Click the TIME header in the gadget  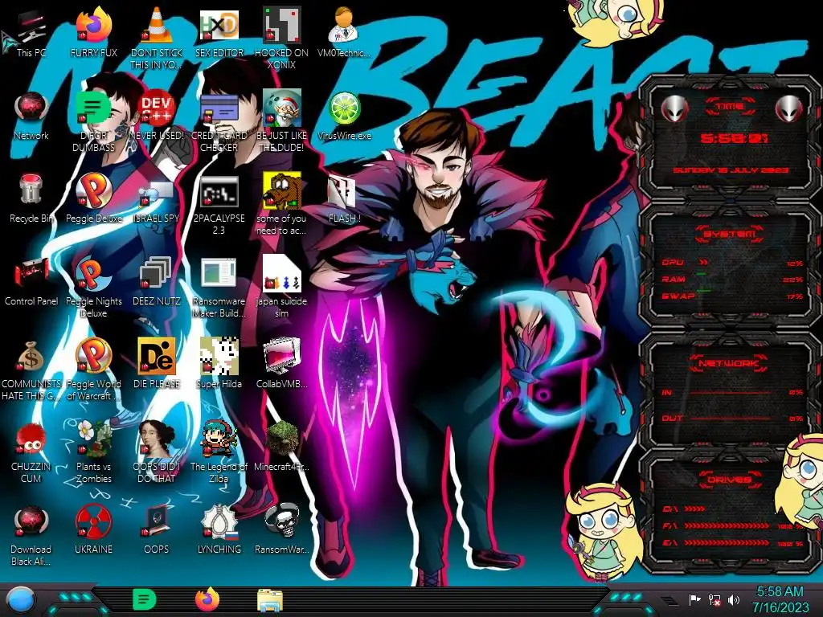click(730, 107)
